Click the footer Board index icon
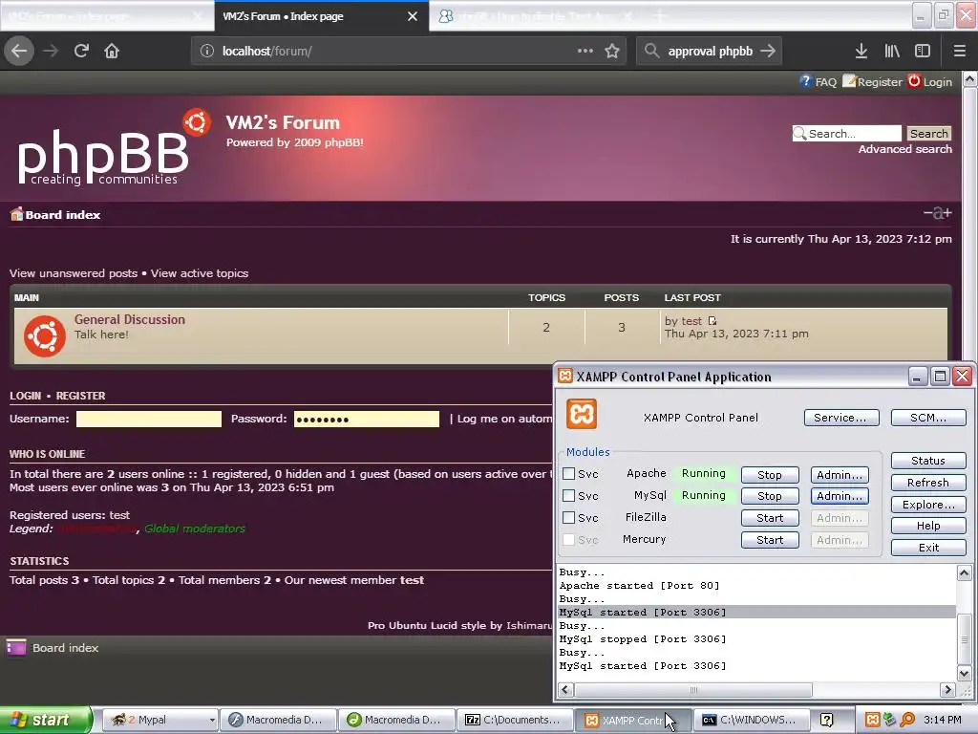The height and width of the screenshot is (734, 978). tap(16, 648)
